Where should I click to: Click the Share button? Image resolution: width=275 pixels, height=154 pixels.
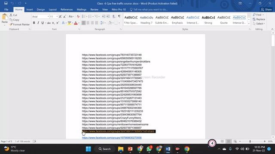(266, 9)
